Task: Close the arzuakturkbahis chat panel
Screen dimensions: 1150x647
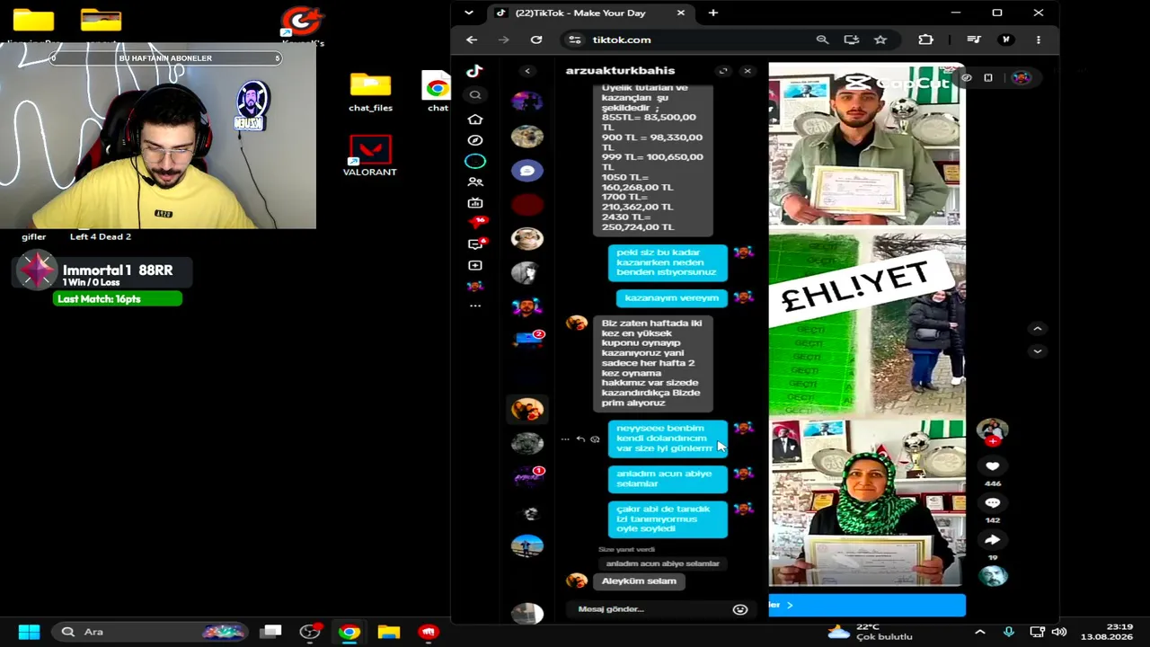Action: pyautogui.click(x=747, y=71)
